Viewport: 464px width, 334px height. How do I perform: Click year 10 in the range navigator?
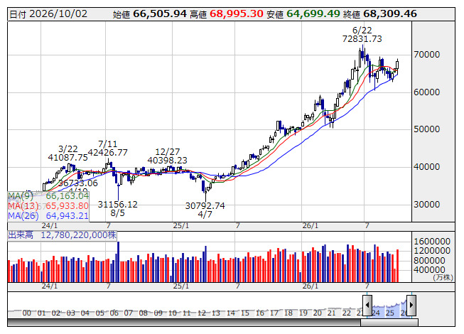(173, 313)
